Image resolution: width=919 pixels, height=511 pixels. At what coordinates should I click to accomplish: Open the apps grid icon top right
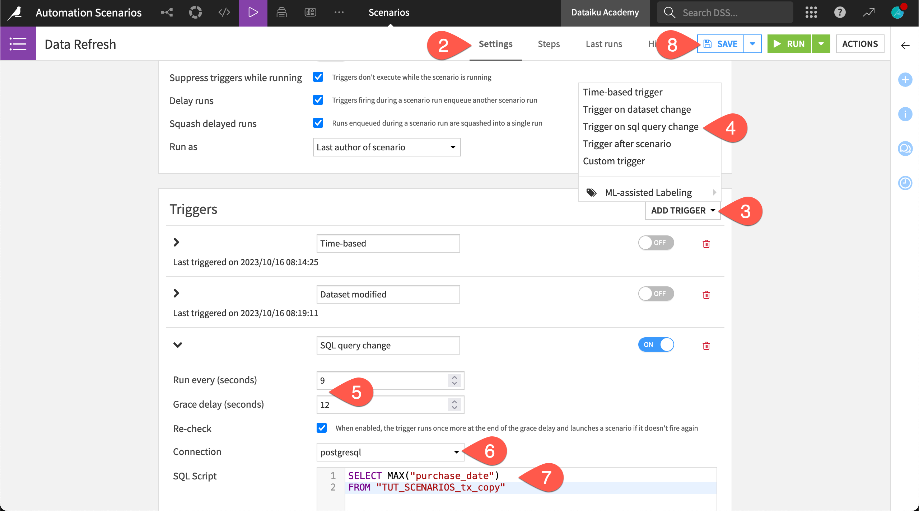coord(811,12)
